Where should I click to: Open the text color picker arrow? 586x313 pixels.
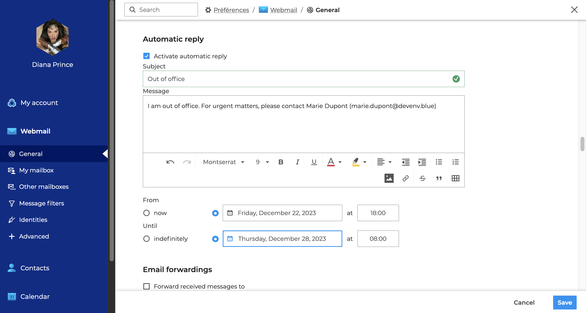coord(340,162)
